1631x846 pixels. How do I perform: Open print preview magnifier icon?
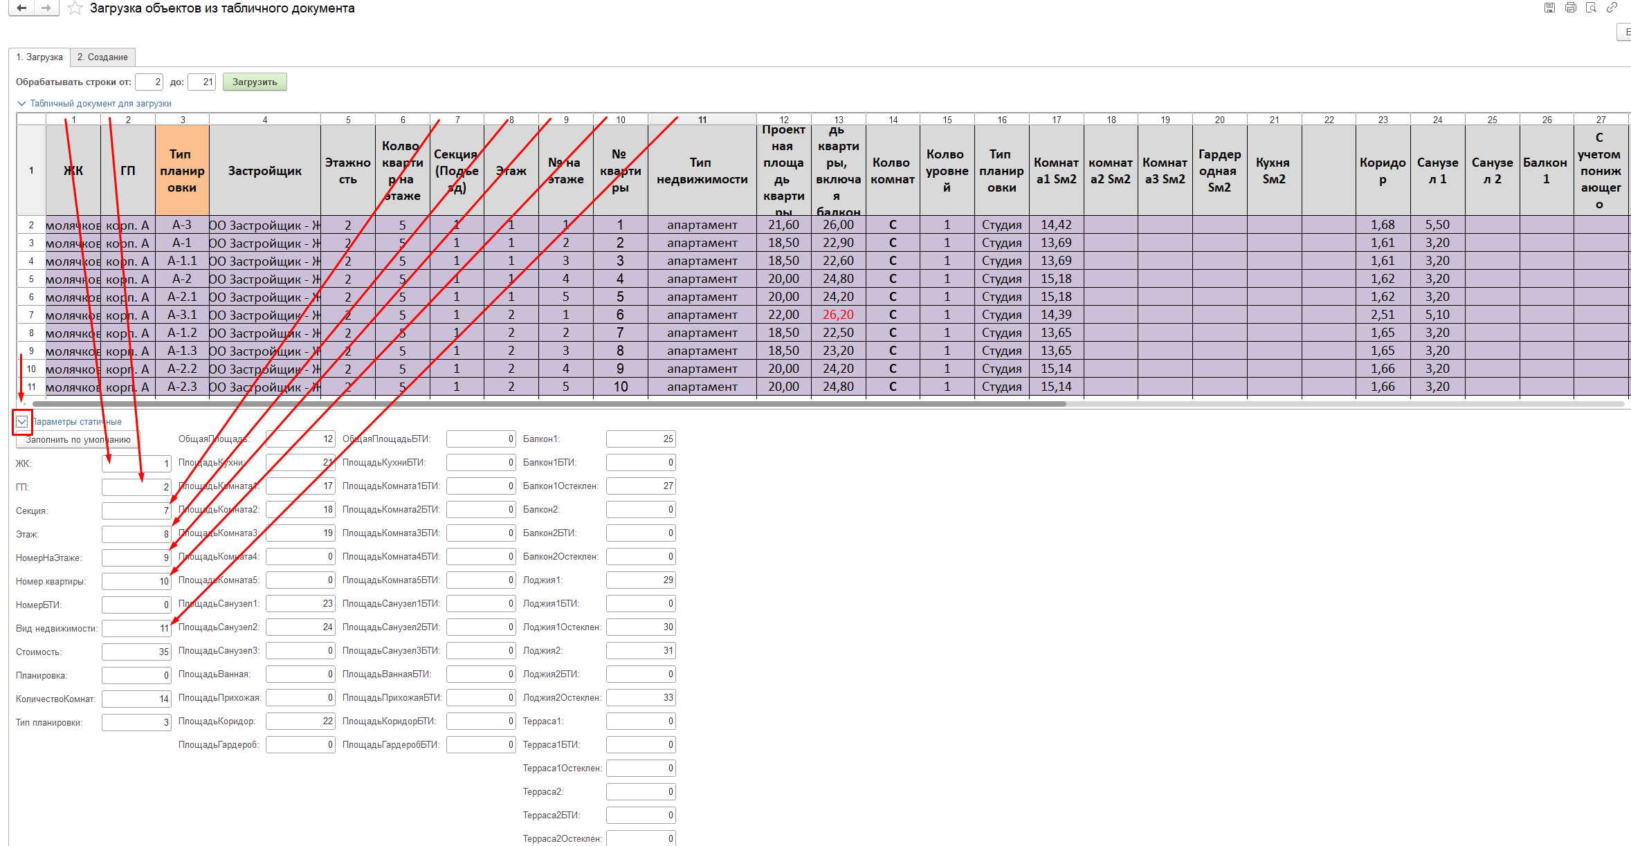1591,8
